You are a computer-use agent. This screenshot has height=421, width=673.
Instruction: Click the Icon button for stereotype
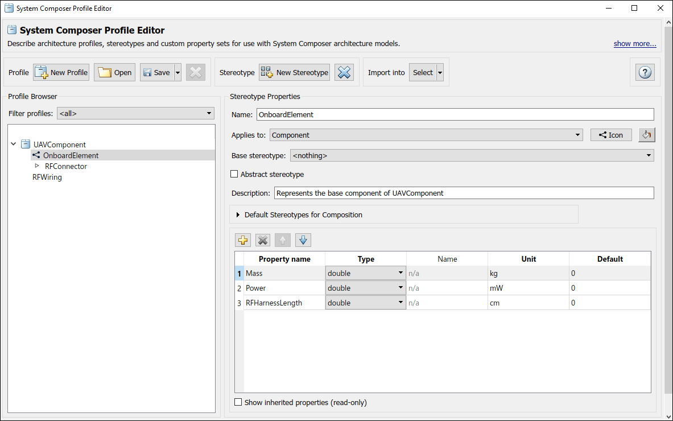611,135
